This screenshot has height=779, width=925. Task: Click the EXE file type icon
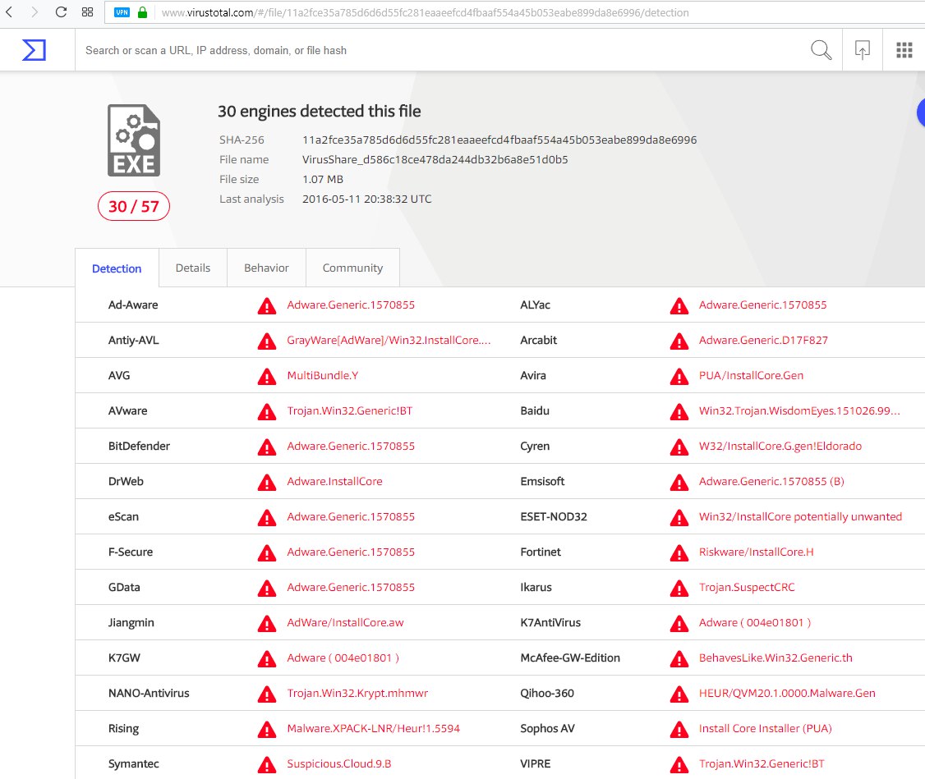coord(134,140)
